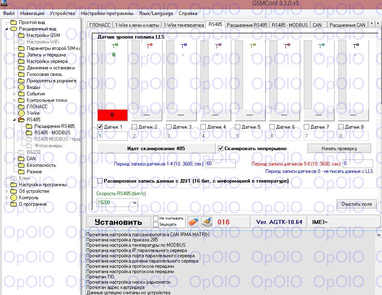Click the Контроль yellow circle icon
The image size is (382, 295).
(x=14, y=198)
